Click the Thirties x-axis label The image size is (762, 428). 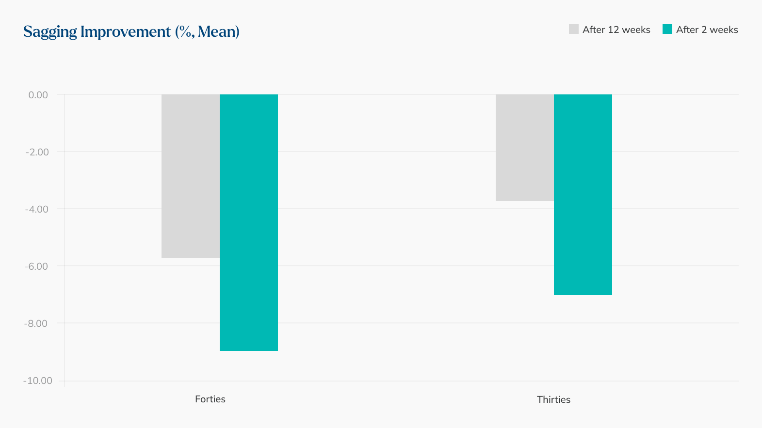pyautogui.click(x=553, y=399)
